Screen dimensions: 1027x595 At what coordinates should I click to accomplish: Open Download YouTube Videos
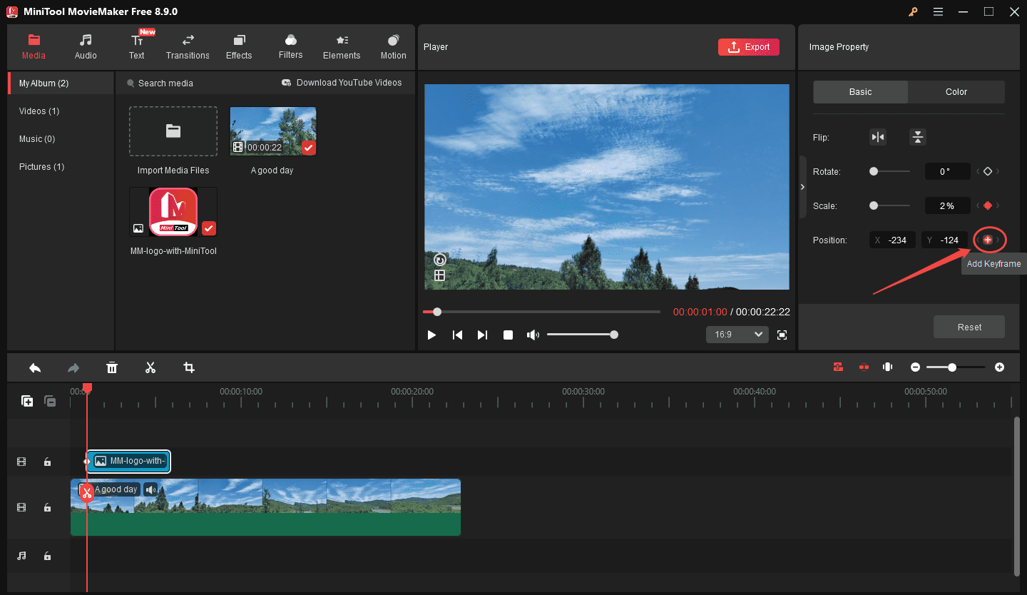342,83
